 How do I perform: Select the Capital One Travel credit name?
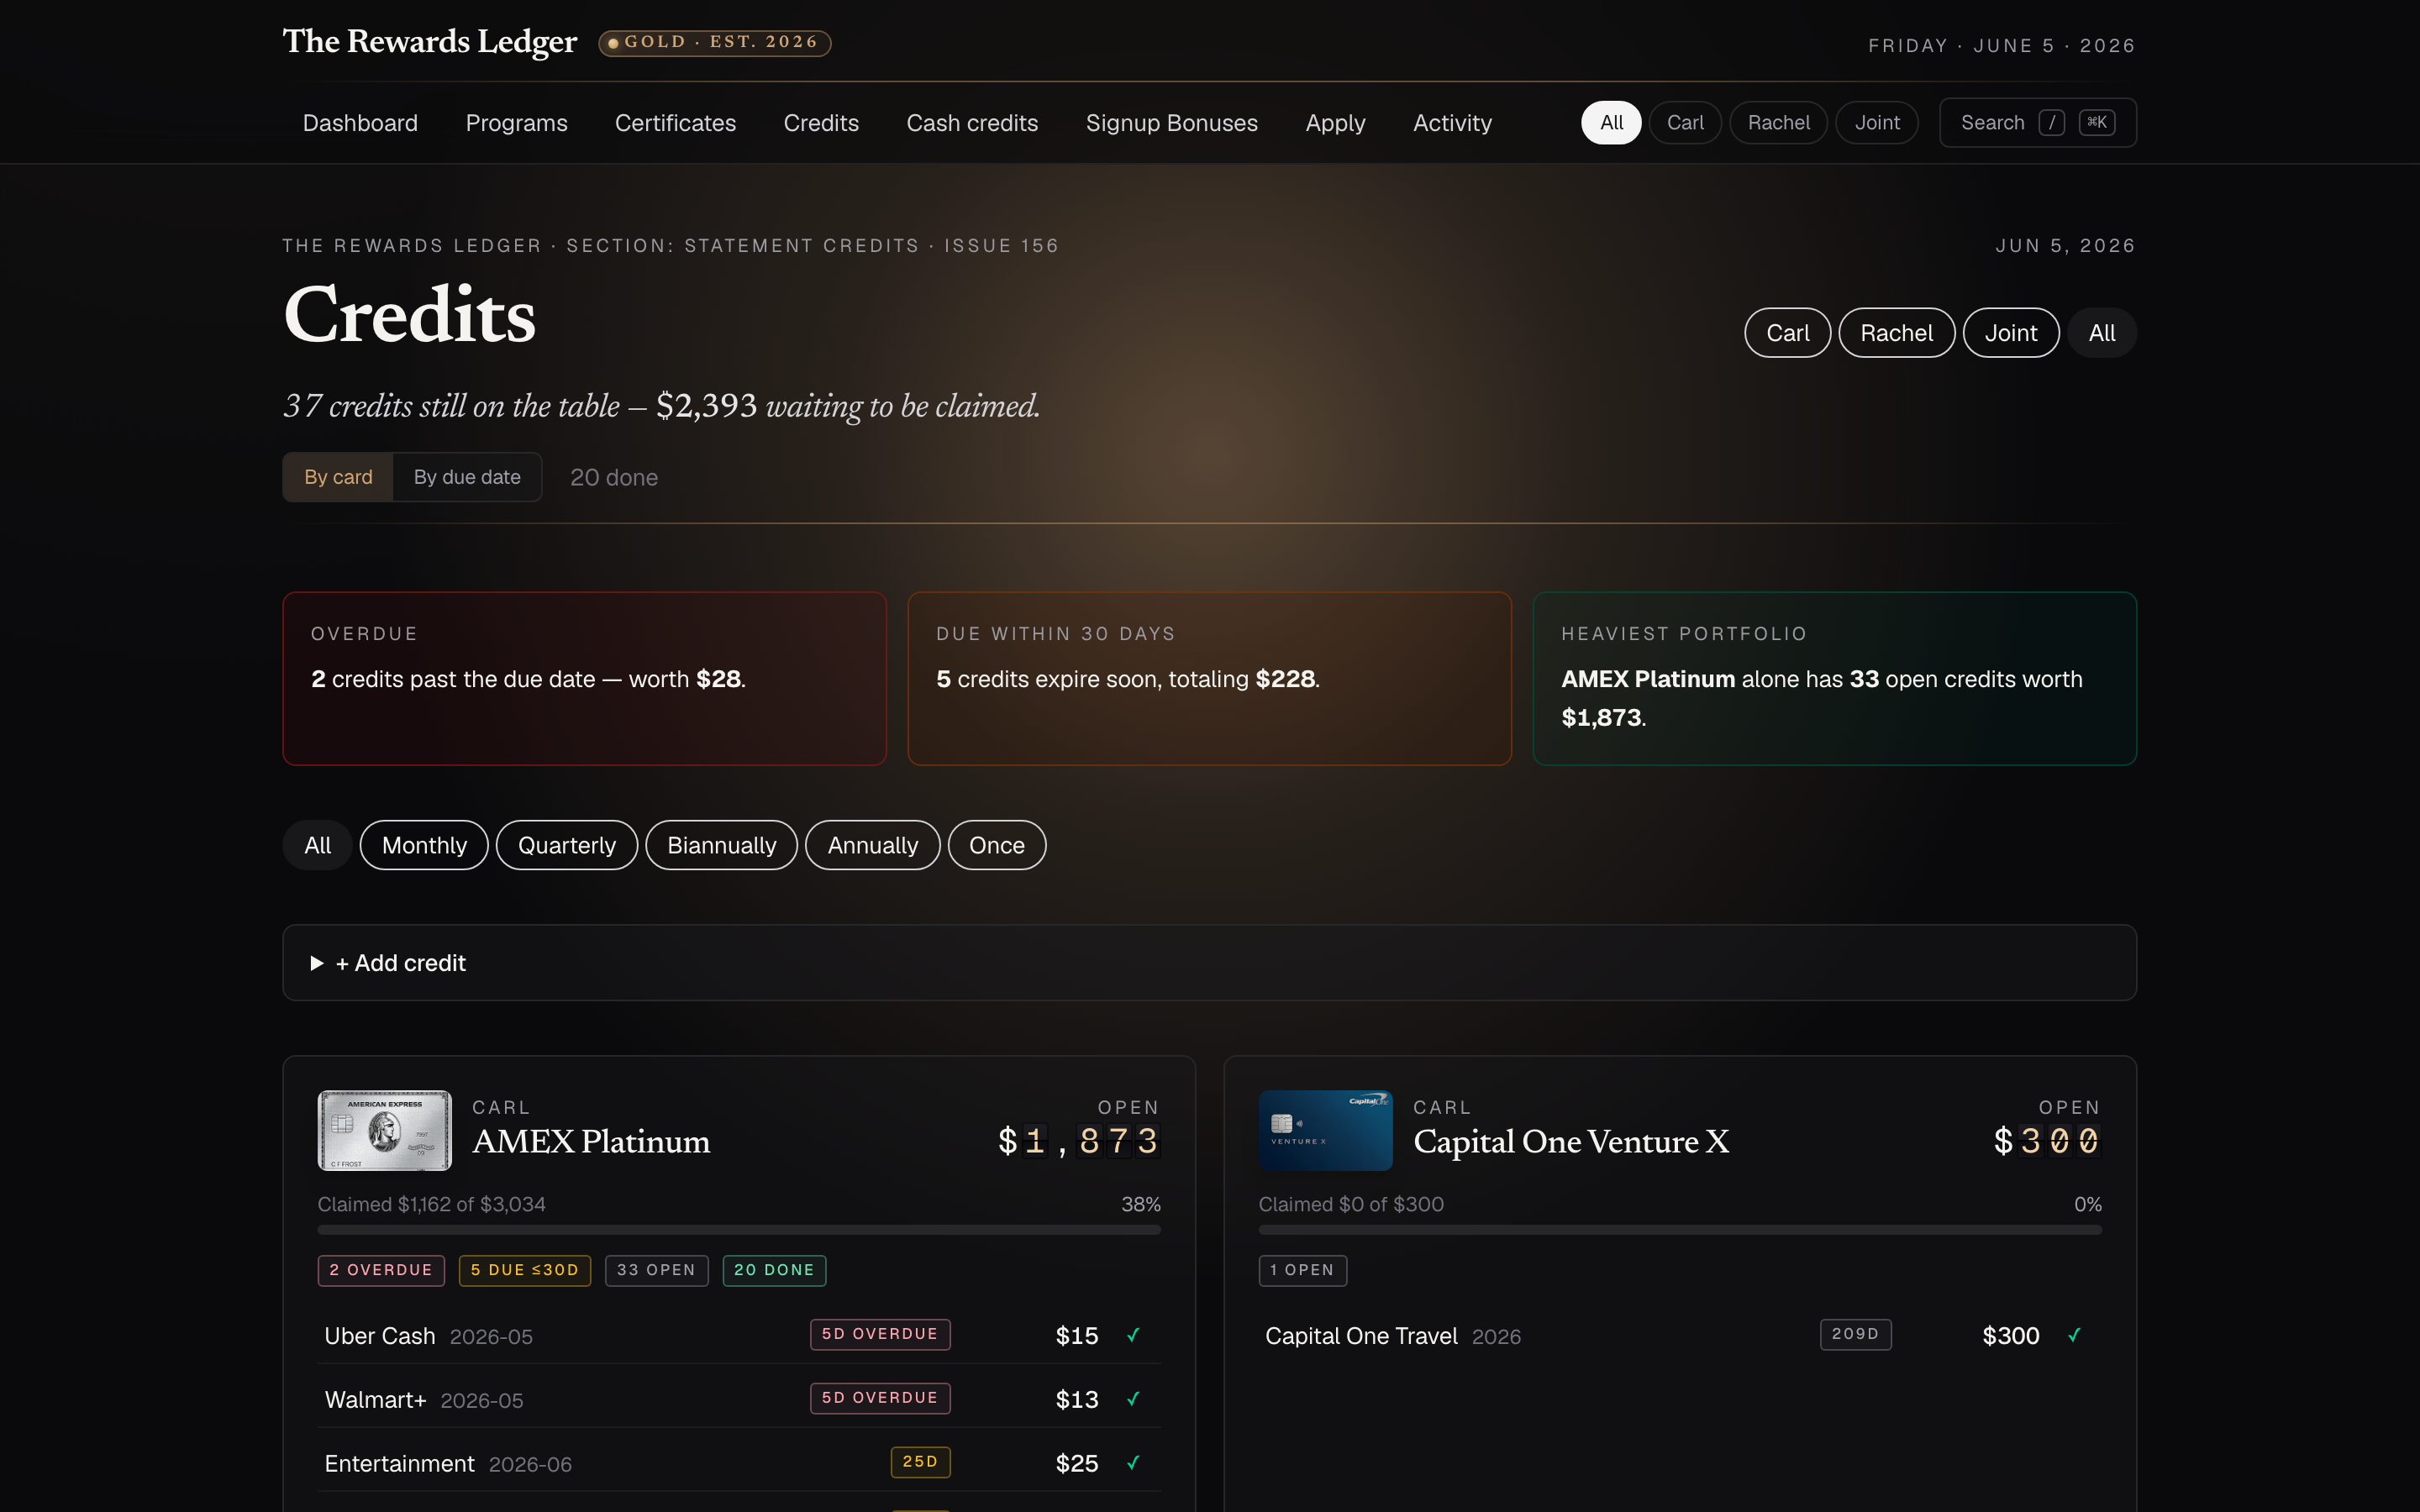(1361, 1336)
